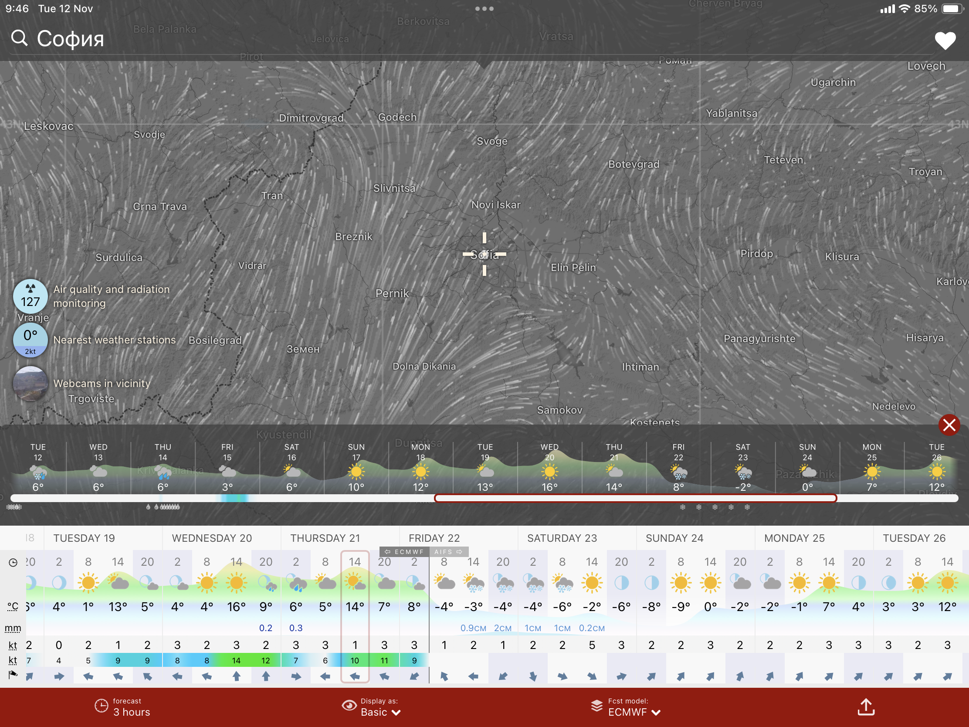Select highlighted Thursday 21 14h column

pos(355,617)
